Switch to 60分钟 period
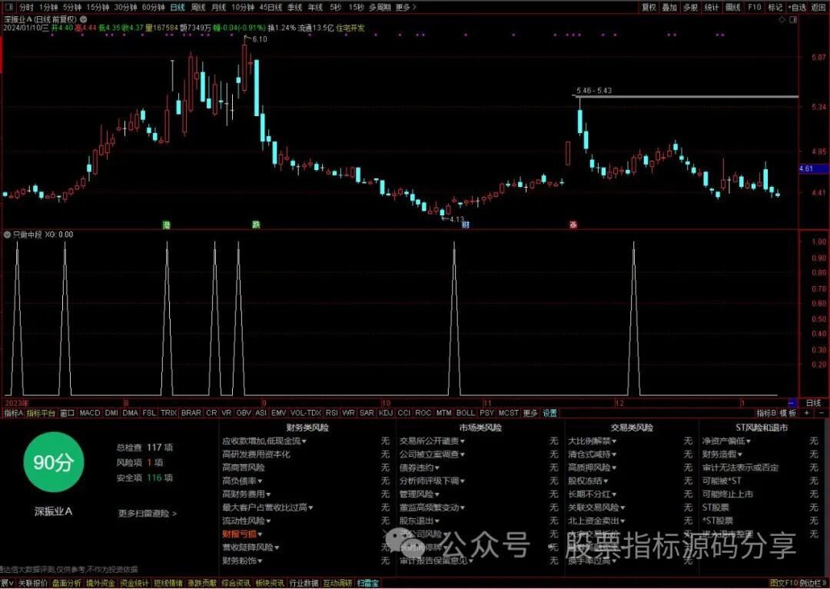The width and height of the screenshot is (830, 589). (x=153, y=8)
